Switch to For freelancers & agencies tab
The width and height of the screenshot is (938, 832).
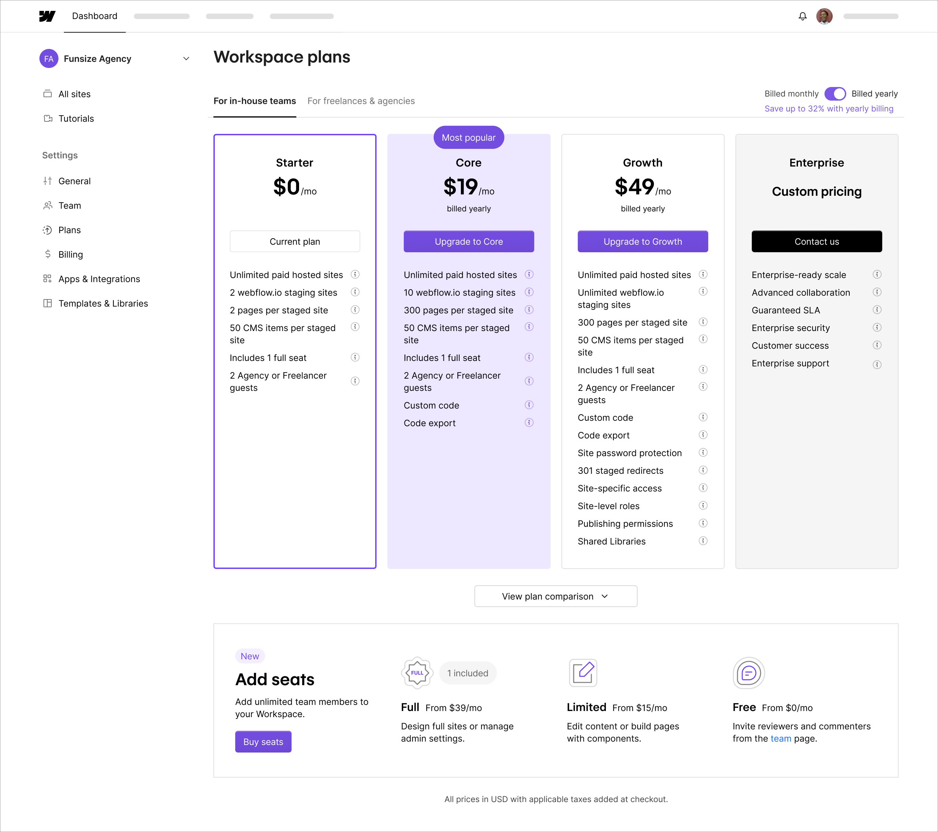[361, 101]
